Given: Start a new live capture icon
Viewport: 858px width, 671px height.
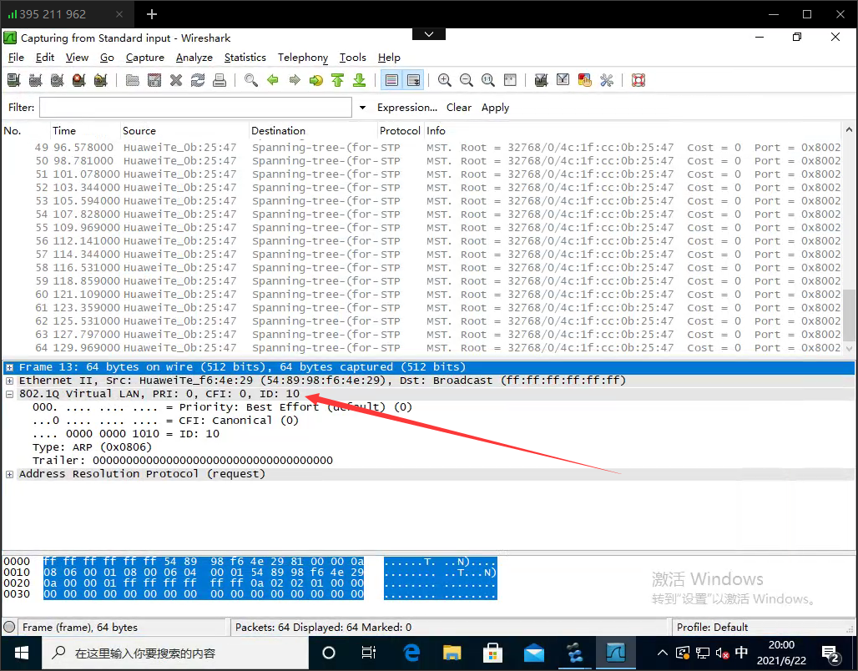Looking at the screenshot, I should coord(58,80).
